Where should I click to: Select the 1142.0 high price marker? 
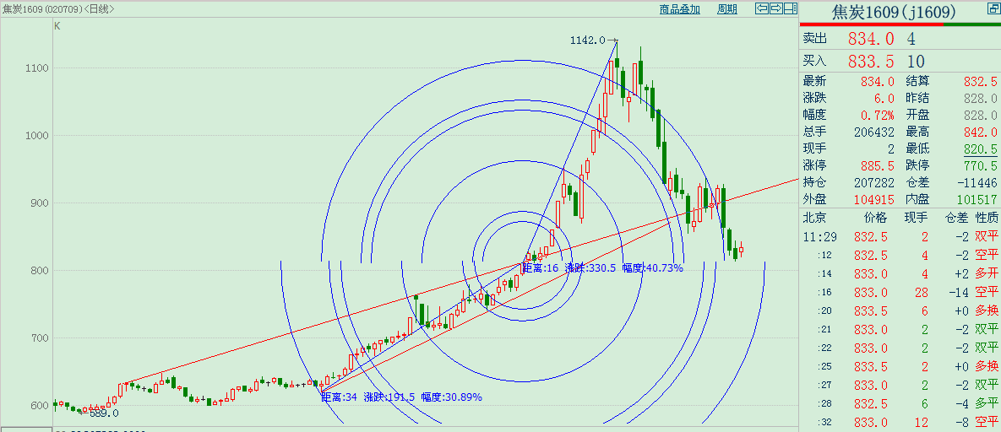pos(588,40)
